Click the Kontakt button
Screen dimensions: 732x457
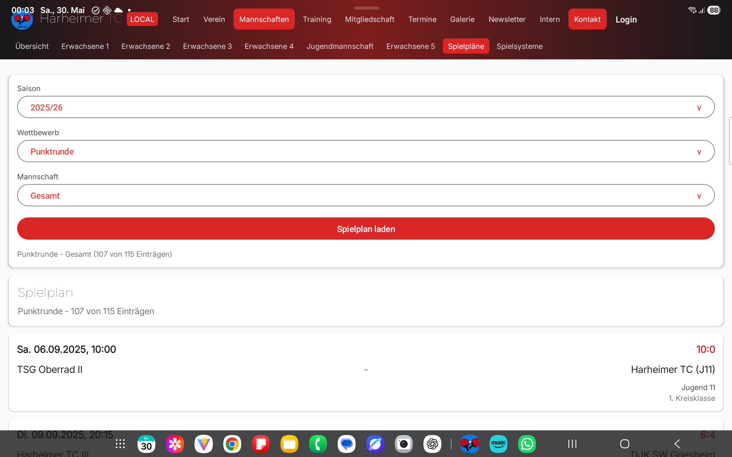[587, 19]
